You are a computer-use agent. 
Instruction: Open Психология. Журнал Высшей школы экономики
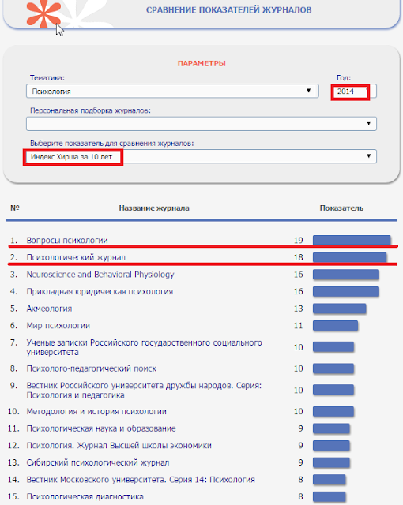119,445
